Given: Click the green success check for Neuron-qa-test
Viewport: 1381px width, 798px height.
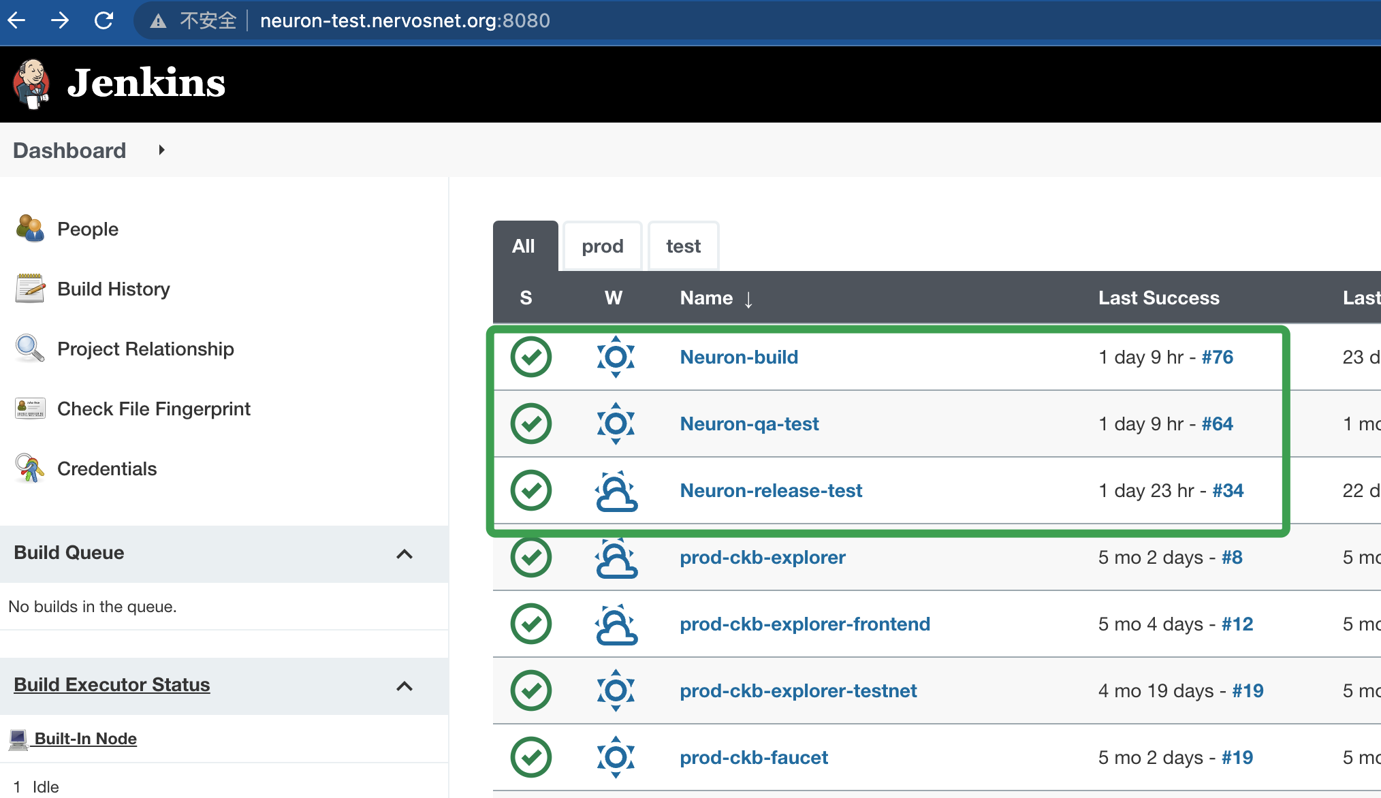Looking at the screenshot, I should (x=530, y=424).
